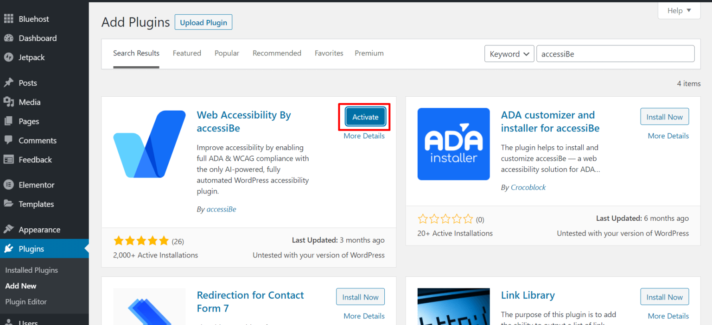Click the accessiBe search input field
Image resolution: width=712 pixels, height=325 pixels.
pos(615,54)
